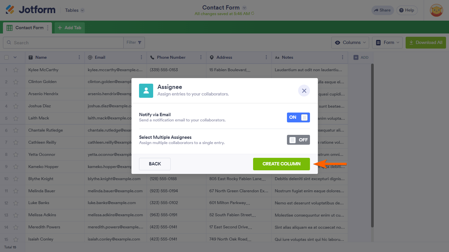
Task: Open the Columns visibility dropdown
Action: (350, 43)
